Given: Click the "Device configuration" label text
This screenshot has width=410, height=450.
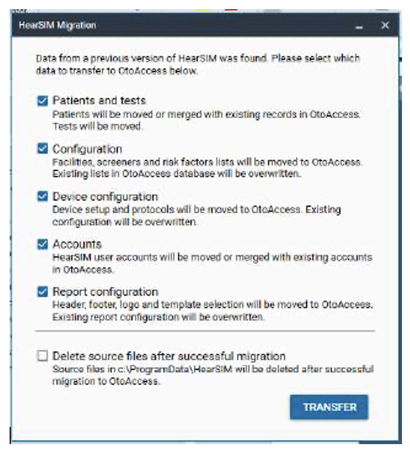Looking at the screenshot, I should click(105, 197).
